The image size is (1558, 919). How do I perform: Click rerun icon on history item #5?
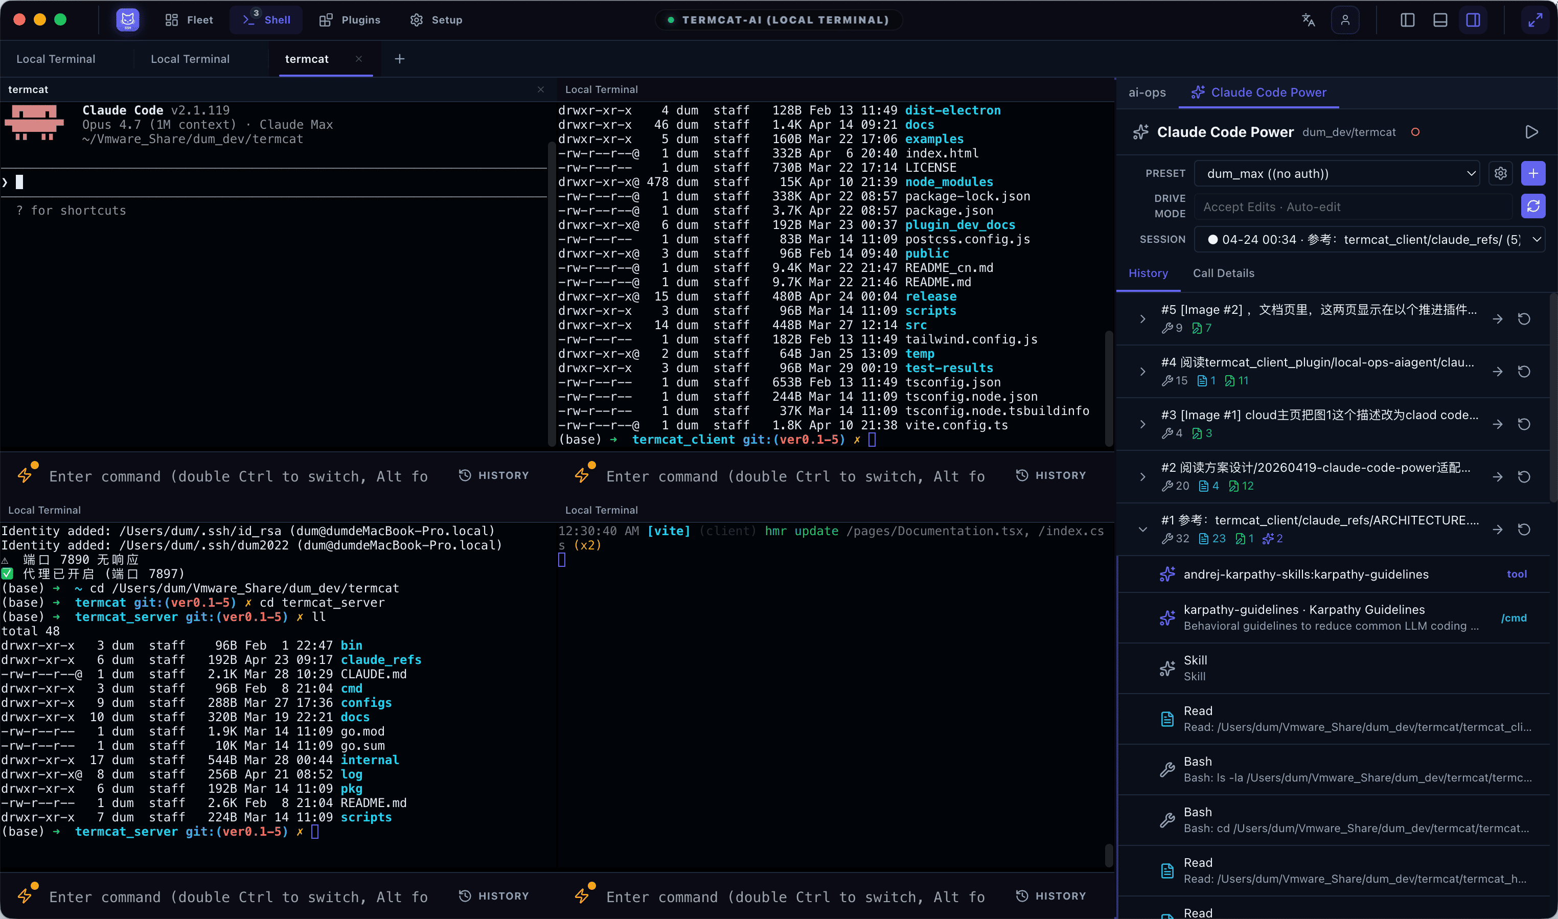(1524, 319)
